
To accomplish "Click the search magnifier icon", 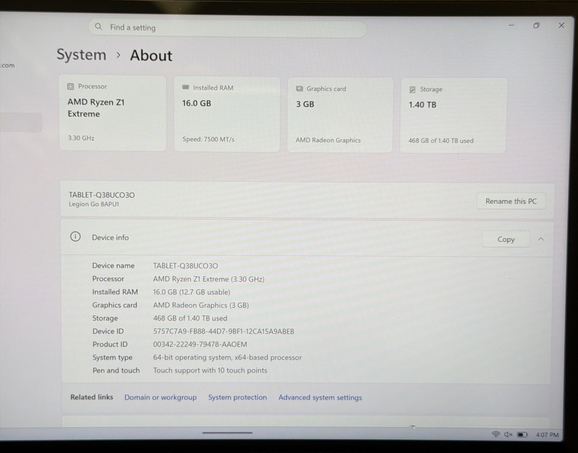I will [98, 27].
